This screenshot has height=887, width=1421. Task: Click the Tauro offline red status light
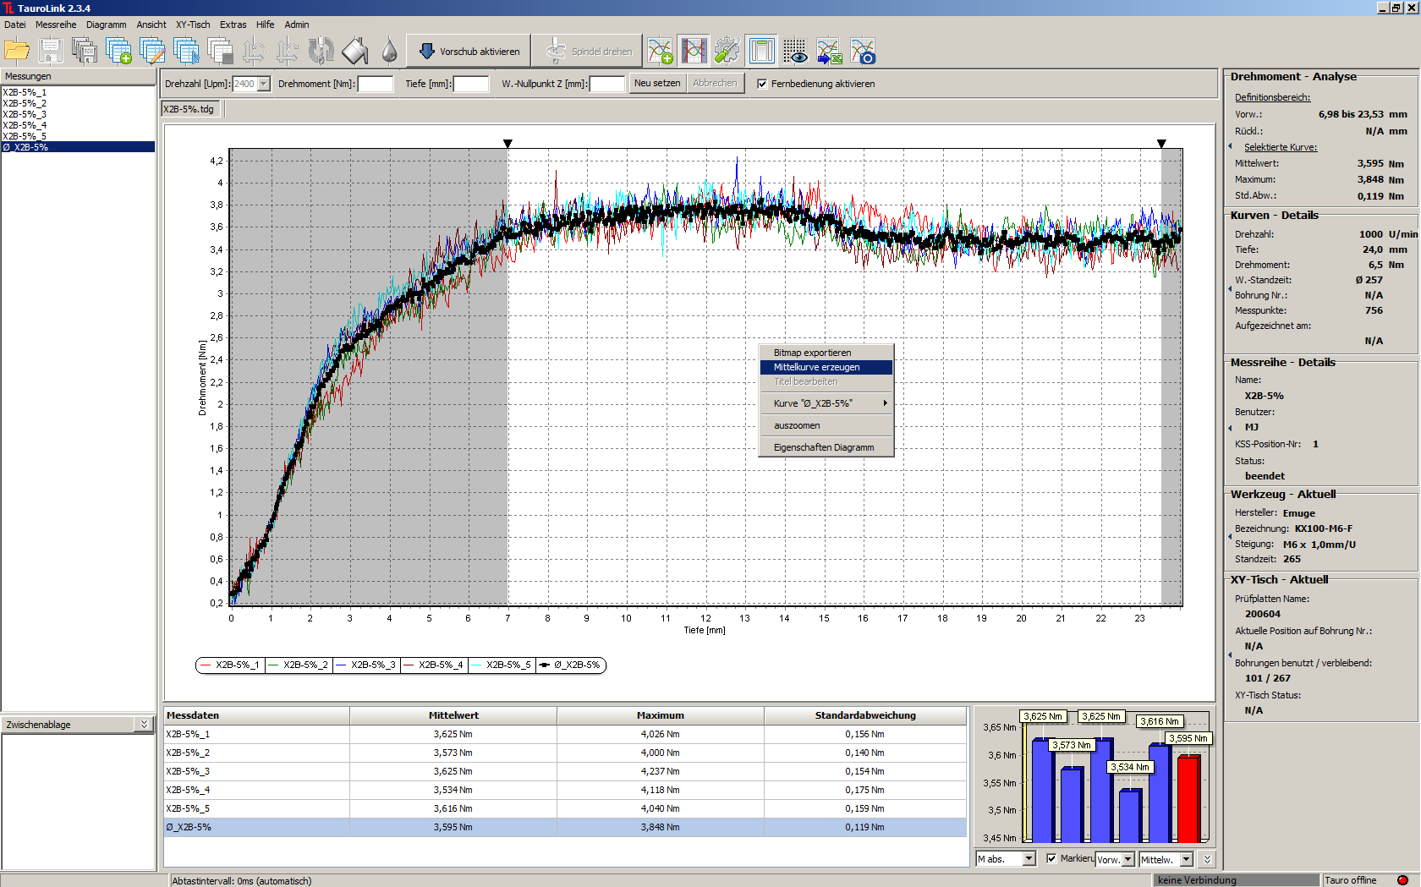1402,880
